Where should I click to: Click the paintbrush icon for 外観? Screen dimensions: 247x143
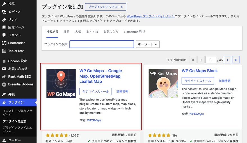(4, 94)
